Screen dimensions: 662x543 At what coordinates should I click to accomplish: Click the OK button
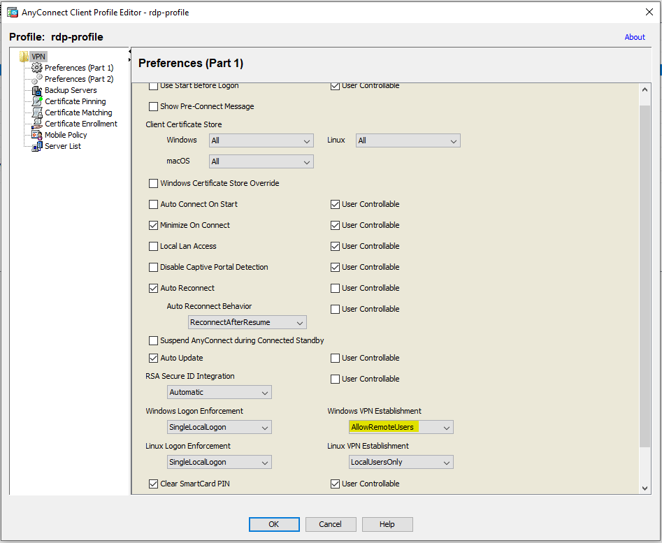tap(274, 524)
